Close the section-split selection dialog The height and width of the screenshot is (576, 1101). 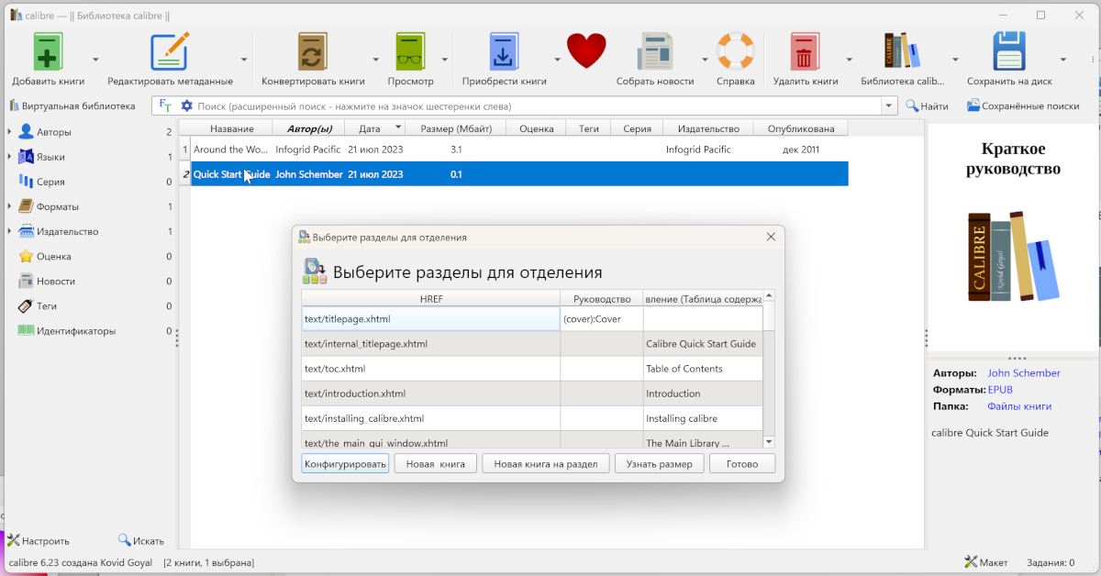pyautogui.click(x=771, y=237)
